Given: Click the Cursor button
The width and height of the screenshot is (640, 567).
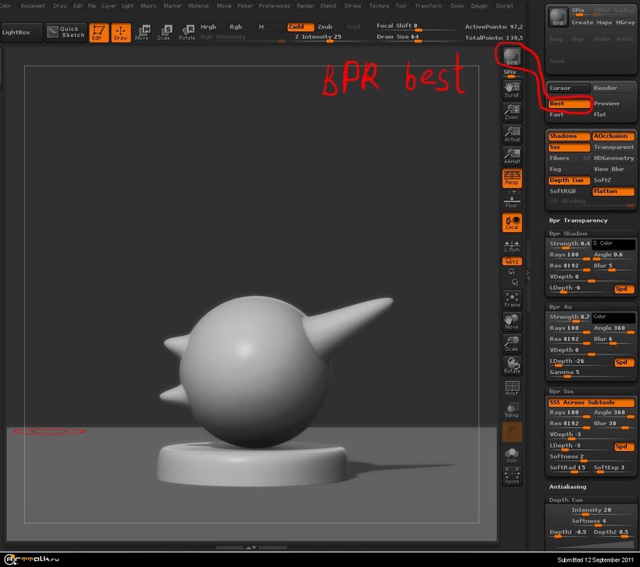Looking at the screenshot, I should click(569, 88).
